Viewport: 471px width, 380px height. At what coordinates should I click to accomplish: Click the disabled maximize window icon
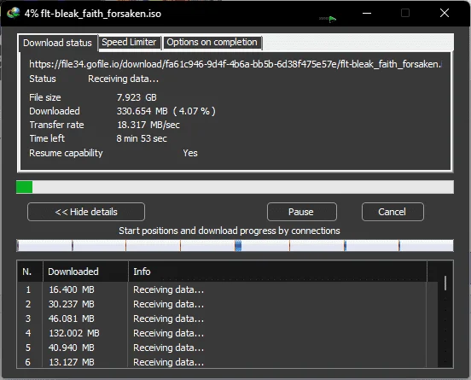(405, 13)
